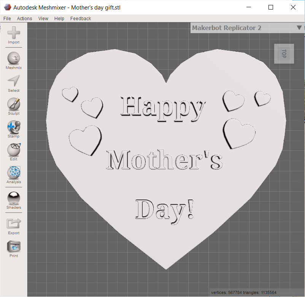Open the File menu
The image size is (305, 297).
[x=7, y=18]
